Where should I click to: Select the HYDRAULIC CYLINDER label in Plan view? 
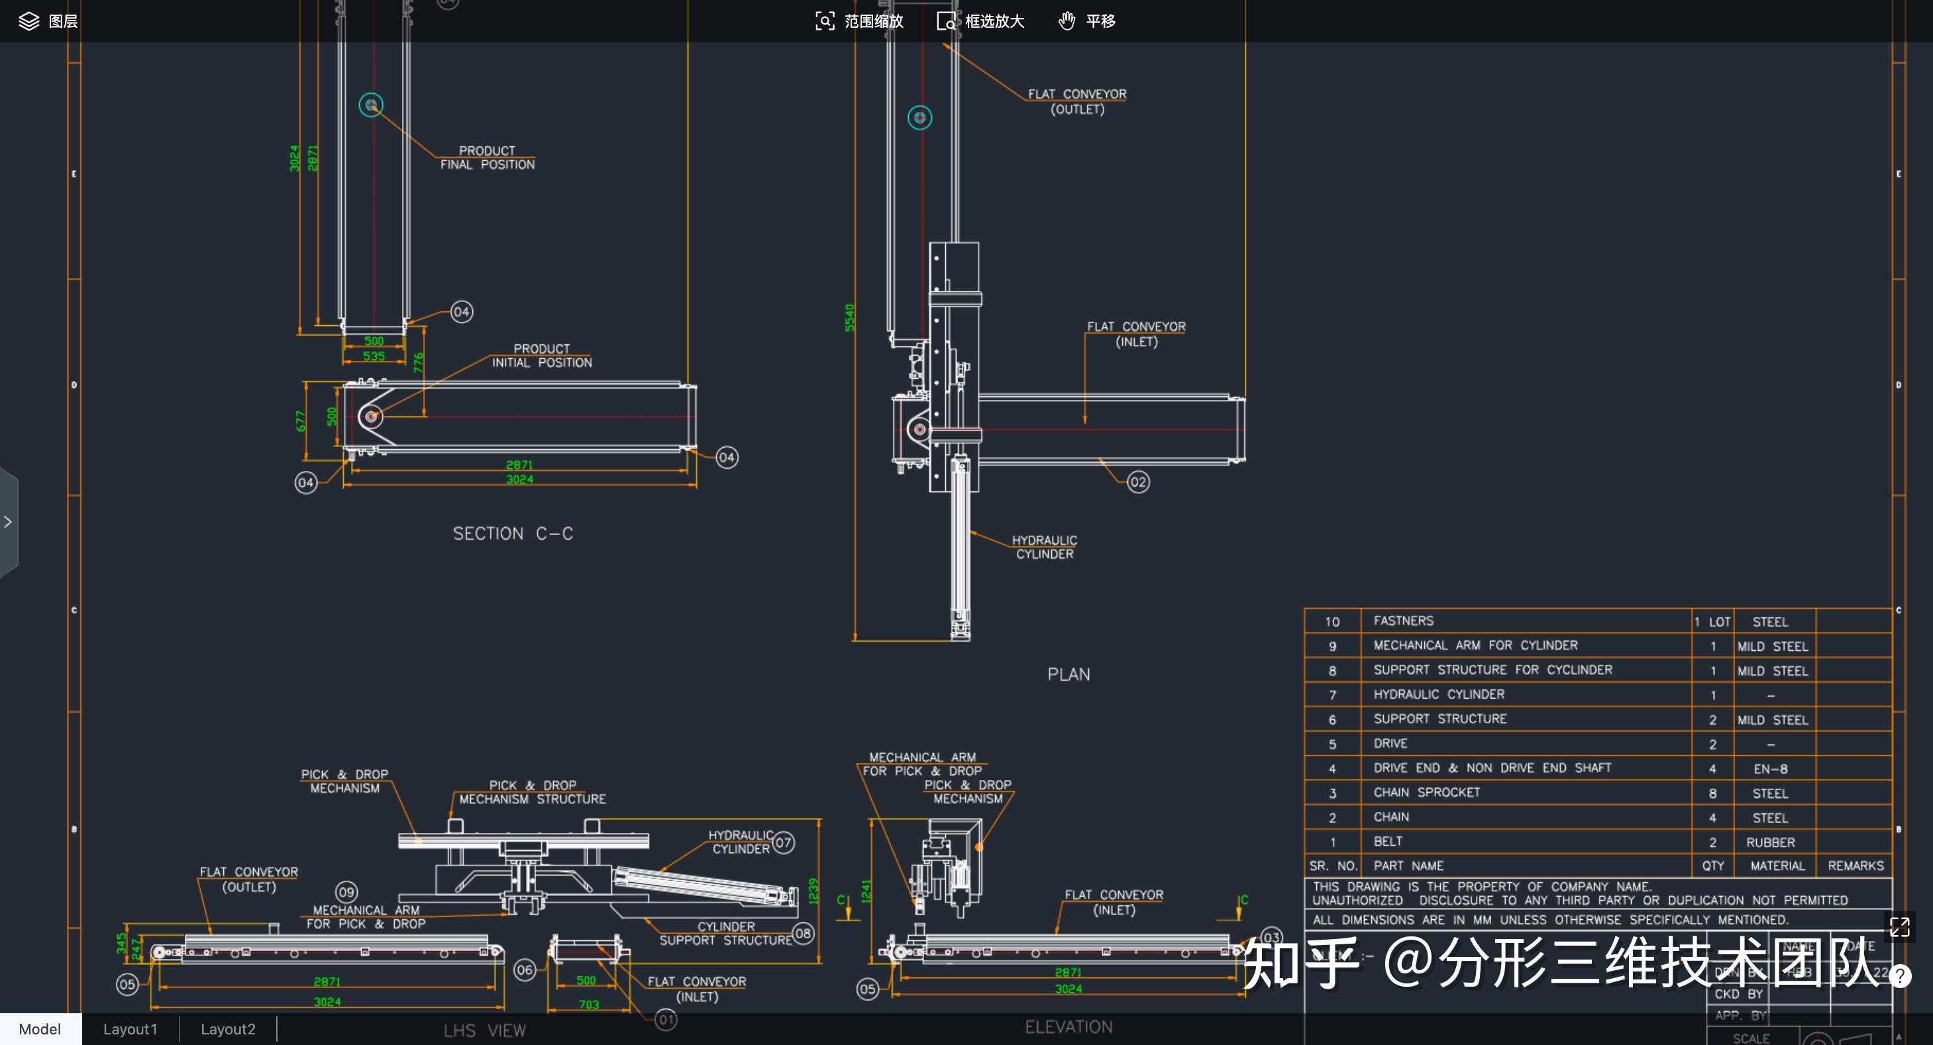point(1045,546)
